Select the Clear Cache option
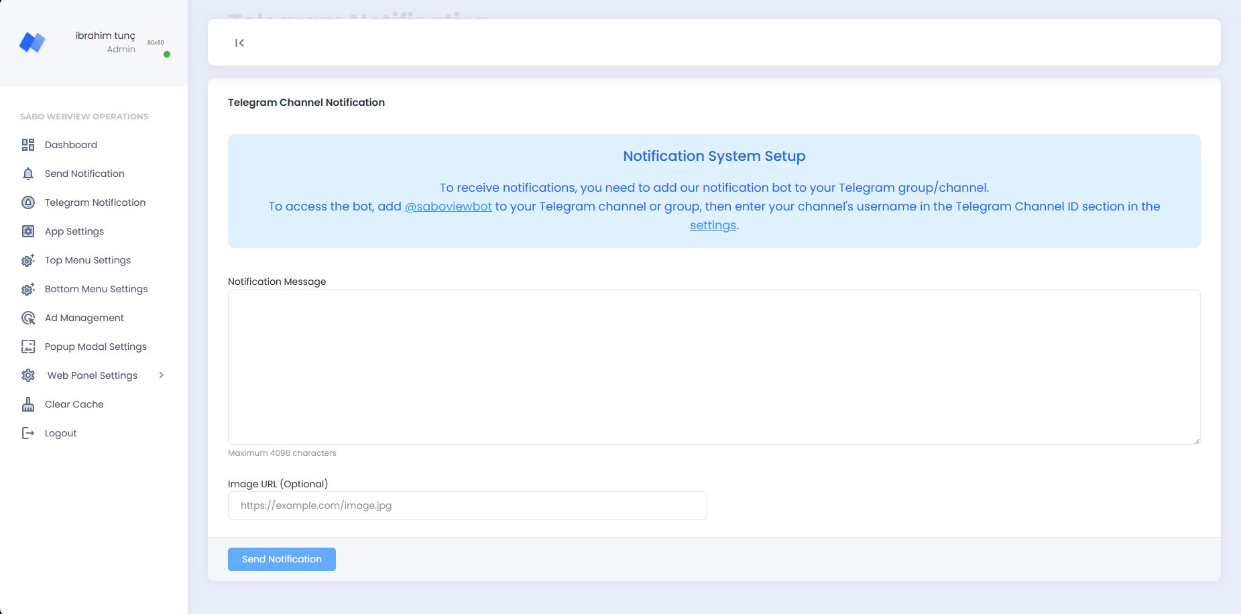Viewport: 1241px width, 614px height. (x=74, y=404)
